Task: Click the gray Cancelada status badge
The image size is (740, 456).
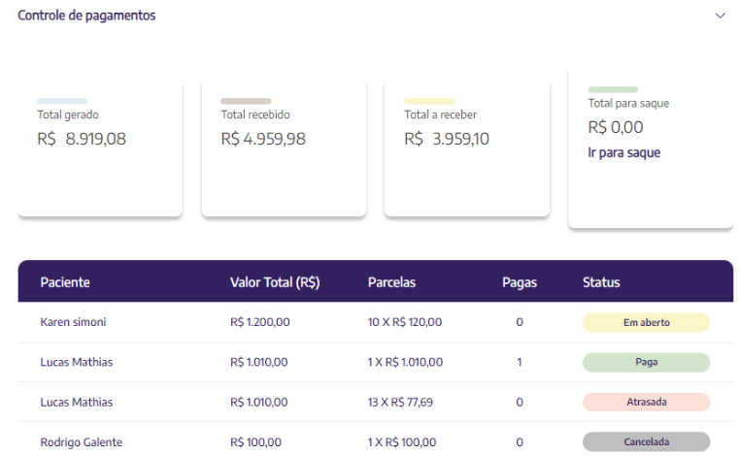Action: (646, 441)
